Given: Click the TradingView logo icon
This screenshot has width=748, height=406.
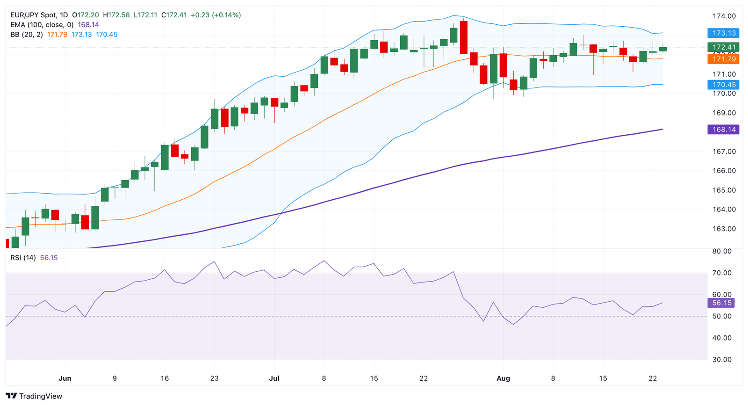Looking at the screenshot, I should coord(12,396).
